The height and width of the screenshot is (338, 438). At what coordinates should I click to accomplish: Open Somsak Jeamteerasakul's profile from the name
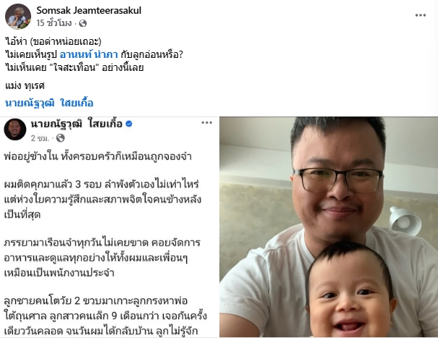point(89,10)
